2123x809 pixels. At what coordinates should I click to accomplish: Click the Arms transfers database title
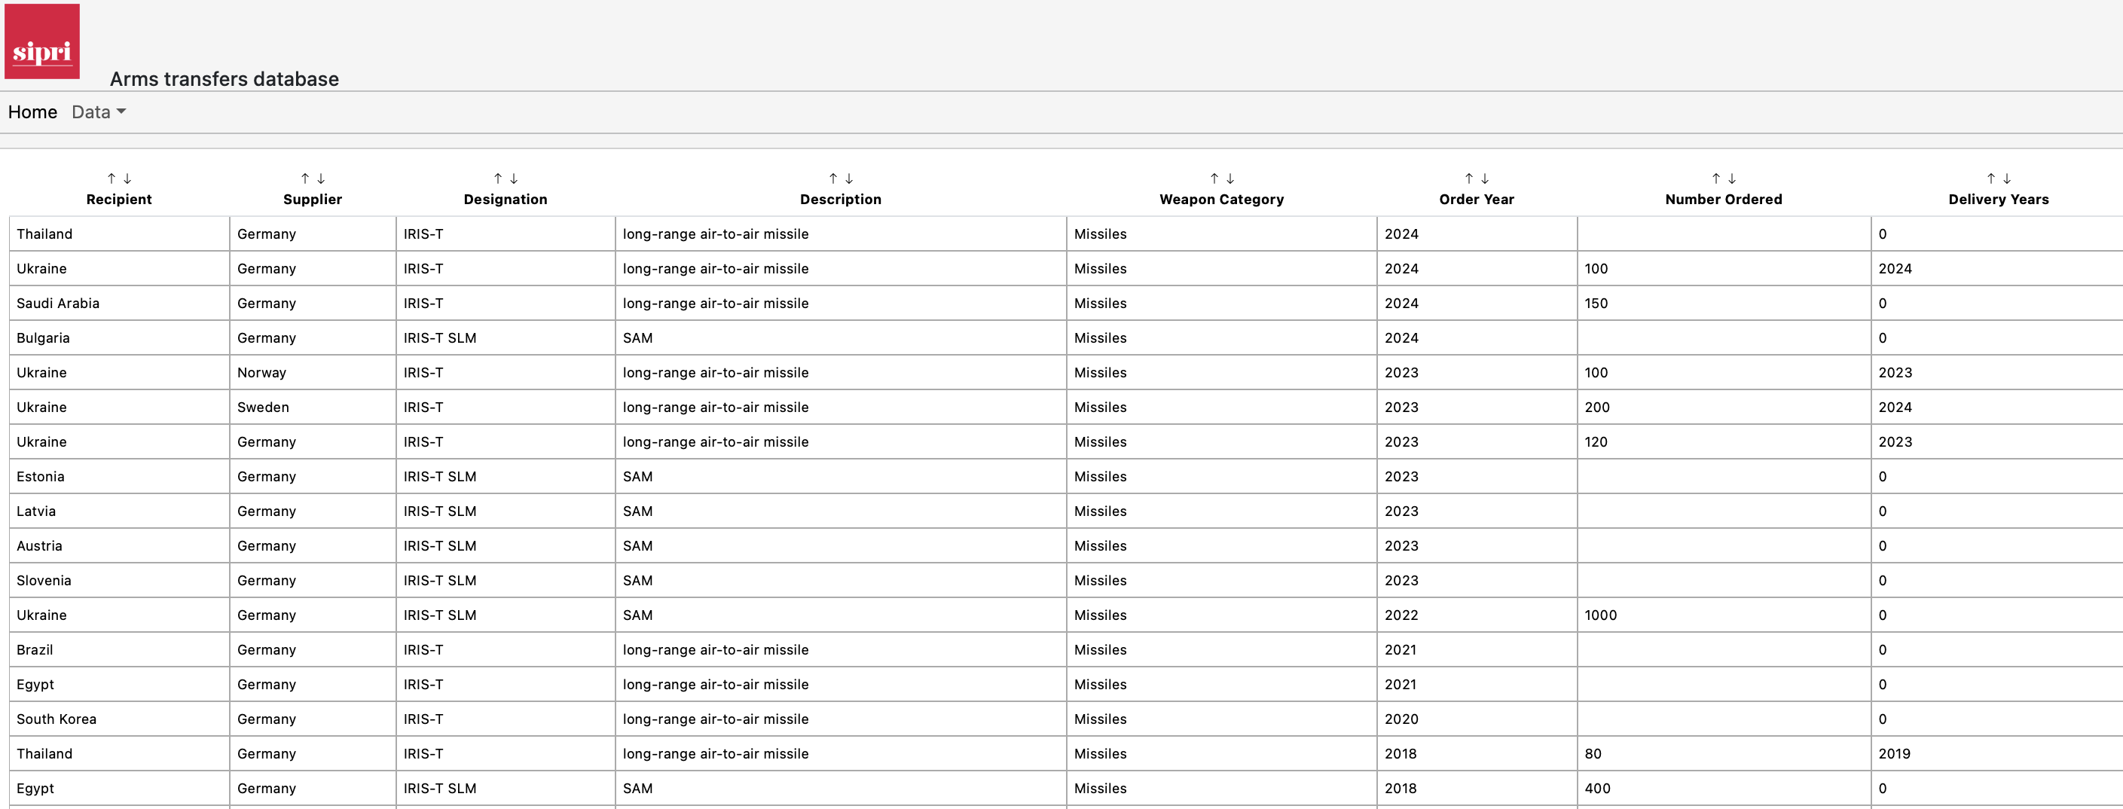(x=225, y=79)
